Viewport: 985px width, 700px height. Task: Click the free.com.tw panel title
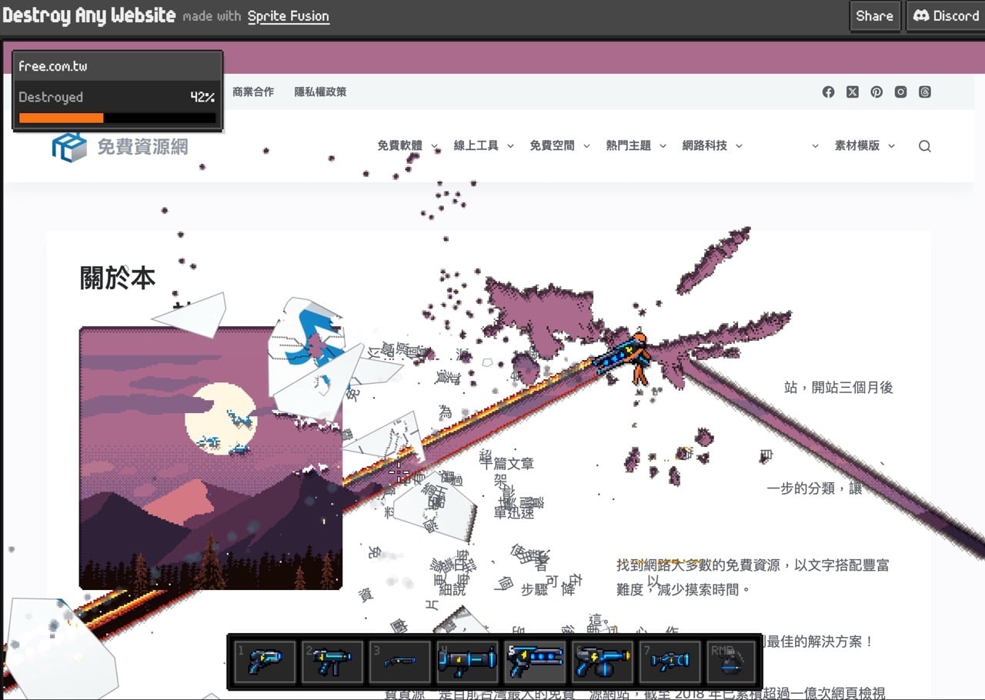52,66
